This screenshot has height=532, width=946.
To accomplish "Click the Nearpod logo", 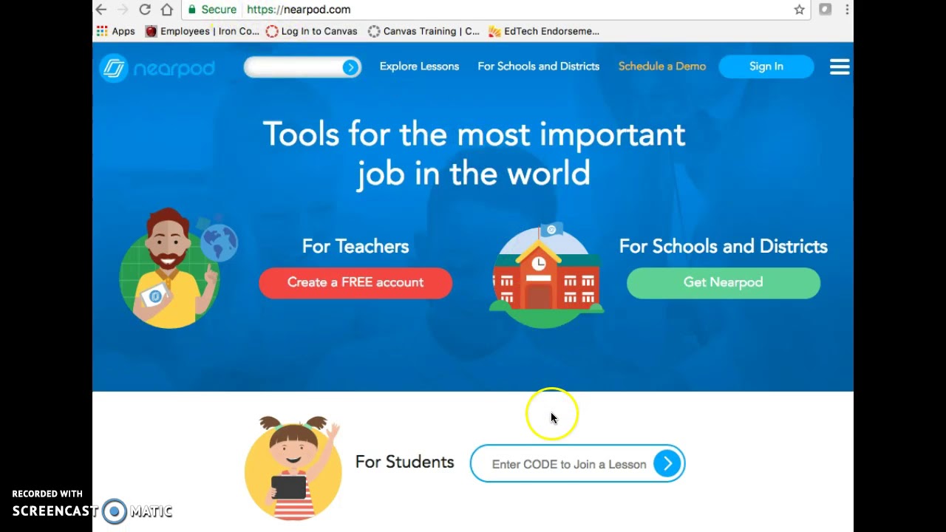I will (157, 68).
